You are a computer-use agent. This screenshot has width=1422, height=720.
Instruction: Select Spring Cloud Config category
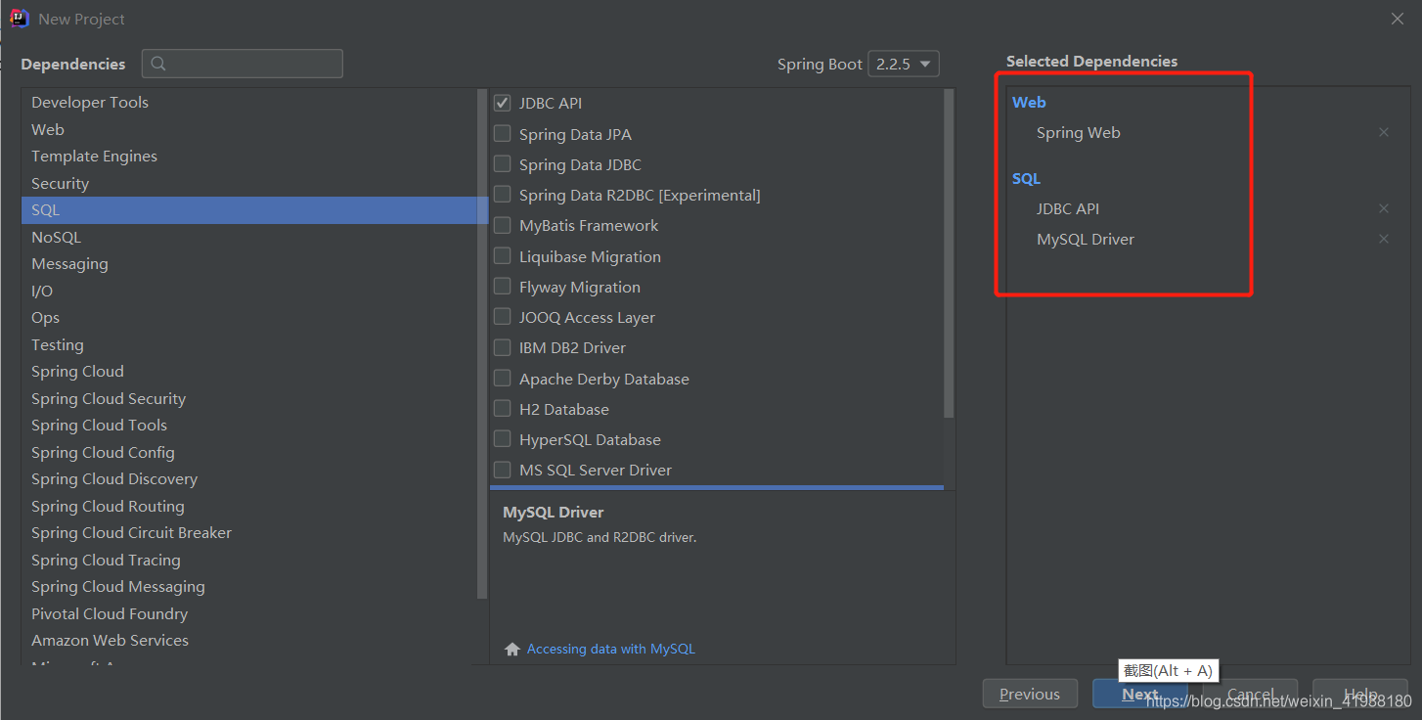pos(248,452)
